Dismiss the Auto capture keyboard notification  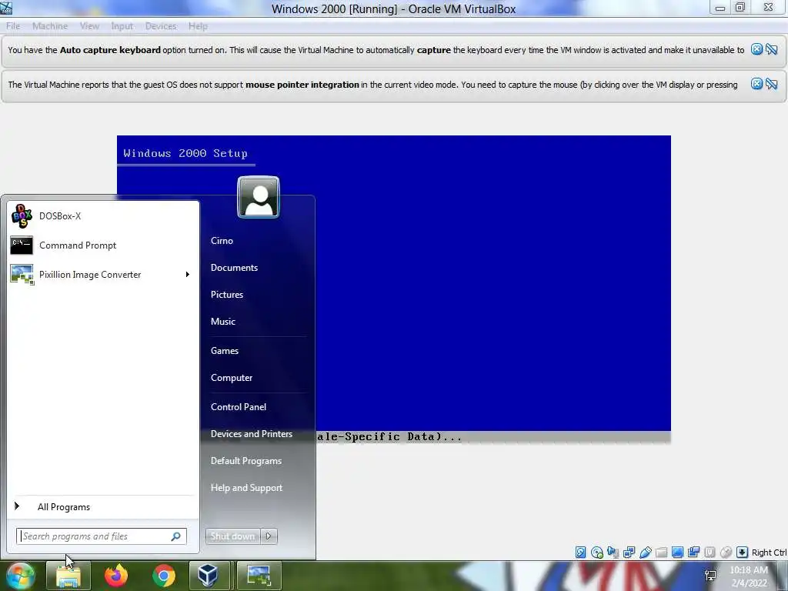(x=756, y=49)
